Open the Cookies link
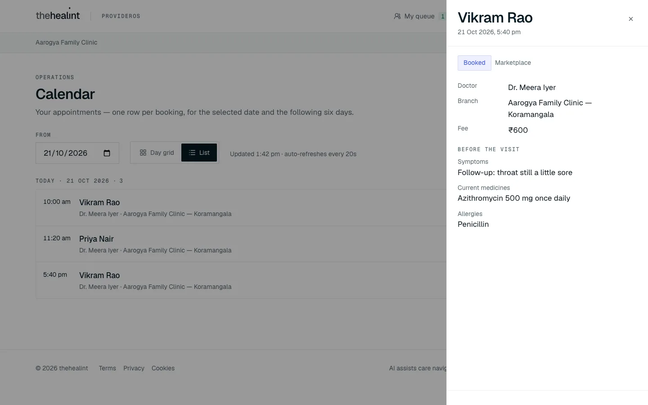This screenshot has height=405, width=648. point(163,368)
